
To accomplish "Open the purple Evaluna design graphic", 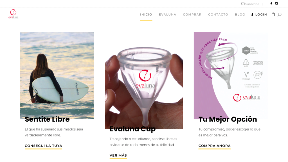I will pos(231,76).
